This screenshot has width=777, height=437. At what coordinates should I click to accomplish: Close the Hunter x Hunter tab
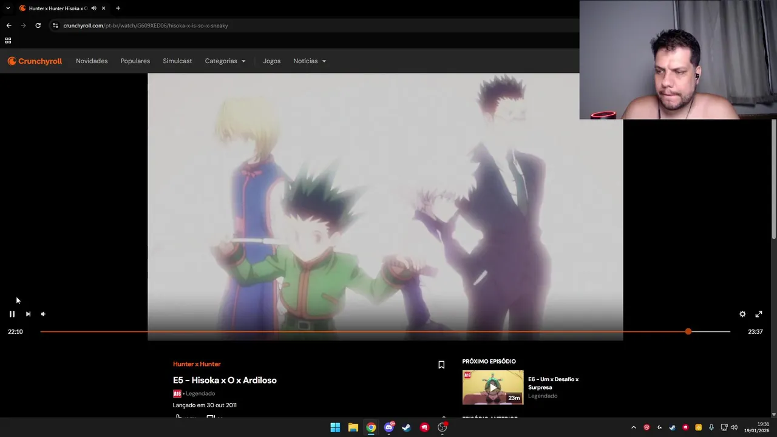[103, 8]
